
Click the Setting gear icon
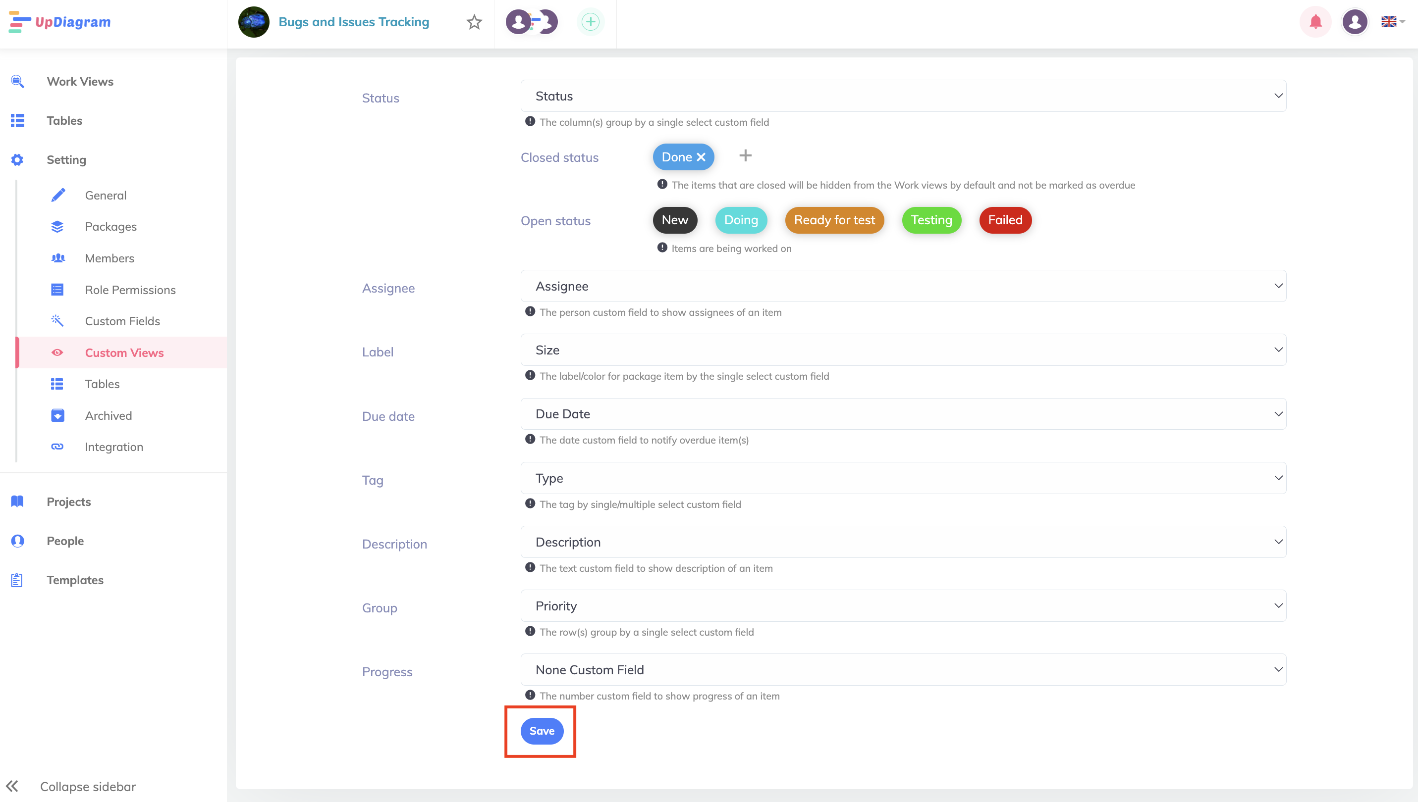click(17, 160)
